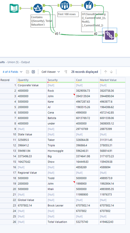This screenshot has width=130, height=233.
Task: Select the Hornwoggle security cell
Action: tap(61, 151)
